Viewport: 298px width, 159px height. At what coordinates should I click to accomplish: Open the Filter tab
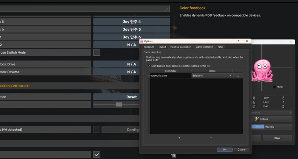coord(221,47)
